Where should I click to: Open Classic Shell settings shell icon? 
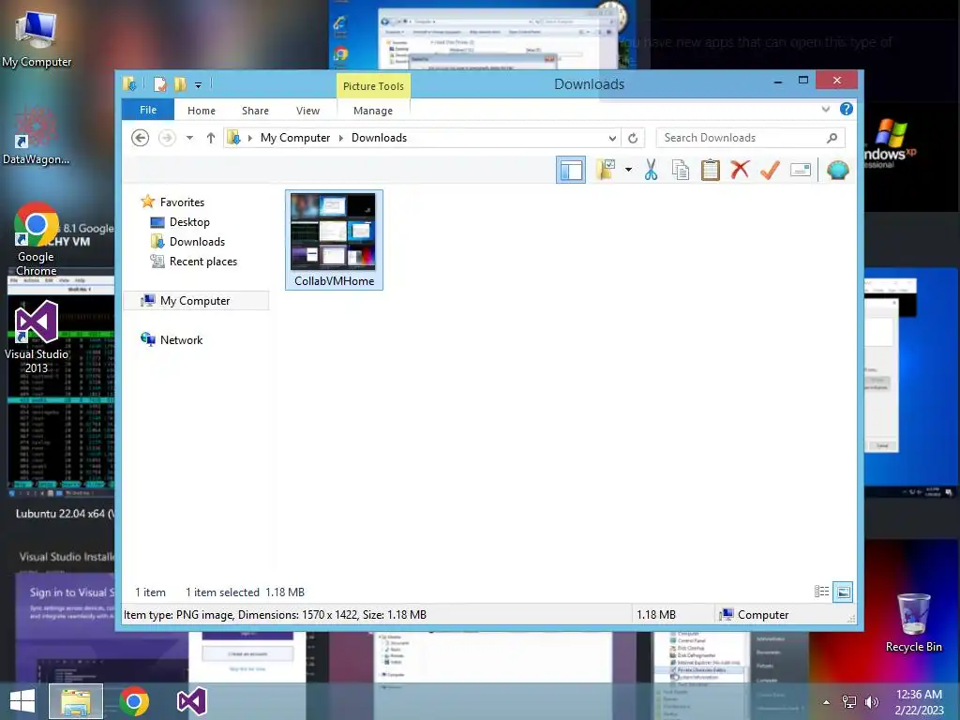point(837,170)
